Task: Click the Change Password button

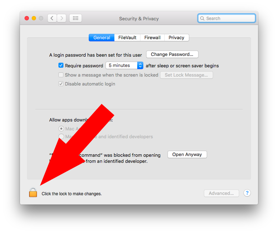Action: (x=172, y=55)
